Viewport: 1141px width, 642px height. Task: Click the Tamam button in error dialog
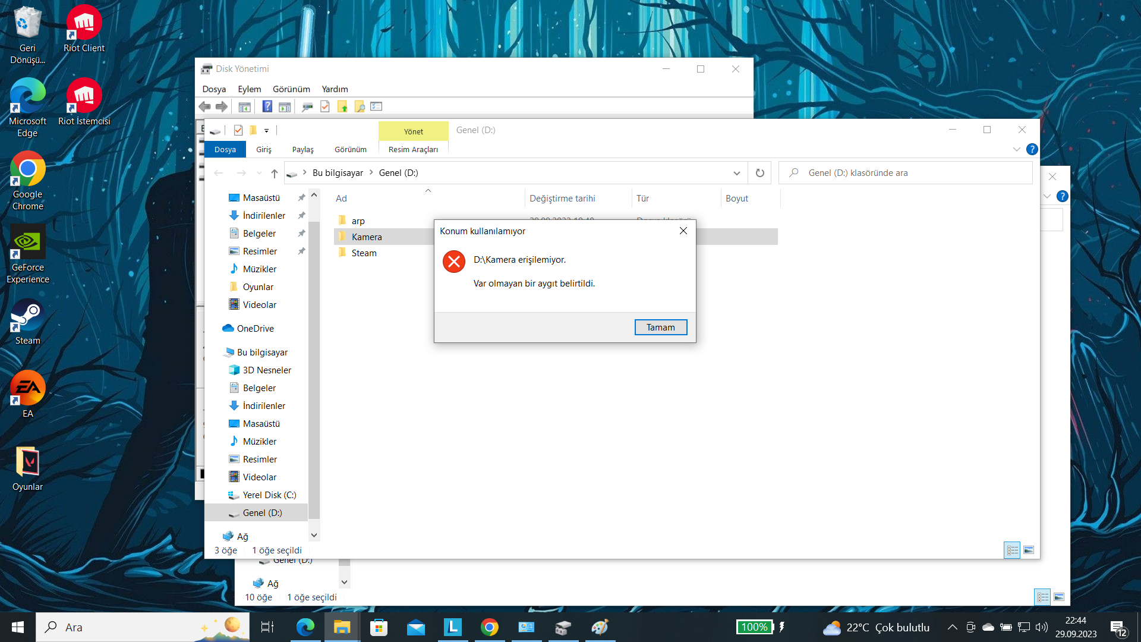point(660,328)
